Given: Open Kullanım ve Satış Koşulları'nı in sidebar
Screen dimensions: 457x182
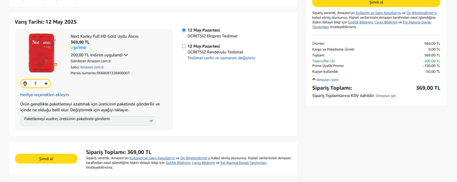Looking at the screenshot, I should [378, 13].
